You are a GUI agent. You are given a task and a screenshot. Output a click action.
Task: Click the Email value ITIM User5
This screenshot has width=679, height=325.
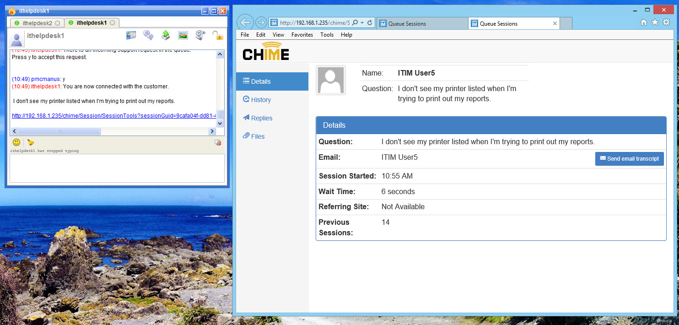(x=399, y=157)
